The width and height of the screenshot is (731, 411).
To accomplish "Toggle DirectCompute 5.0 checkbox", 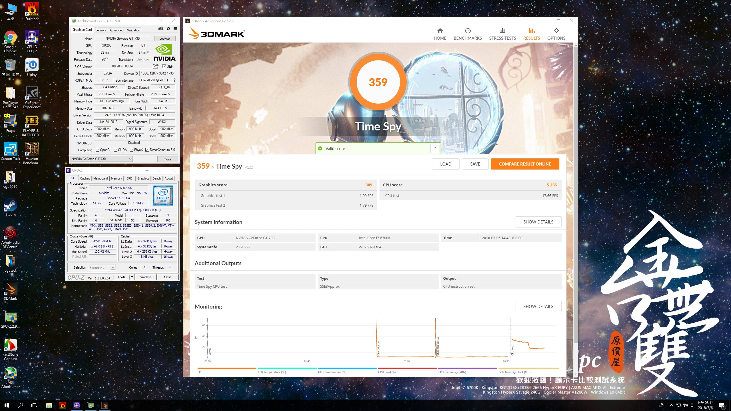I will tap(147, 150).
